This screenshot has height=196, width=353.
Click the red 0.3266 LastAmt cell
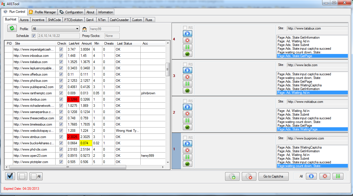click(x=73, y=99)
